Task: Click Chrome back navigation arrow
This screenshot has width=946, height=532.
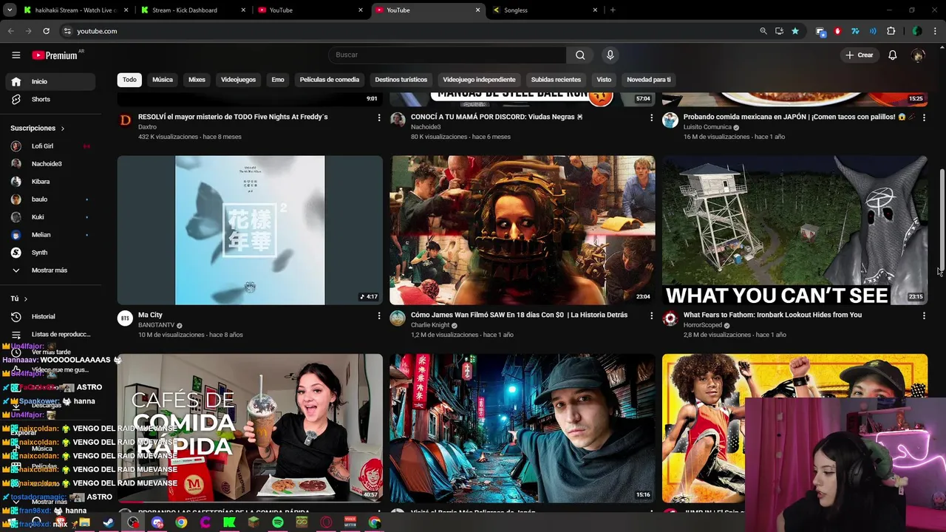Action: point(10,31)
